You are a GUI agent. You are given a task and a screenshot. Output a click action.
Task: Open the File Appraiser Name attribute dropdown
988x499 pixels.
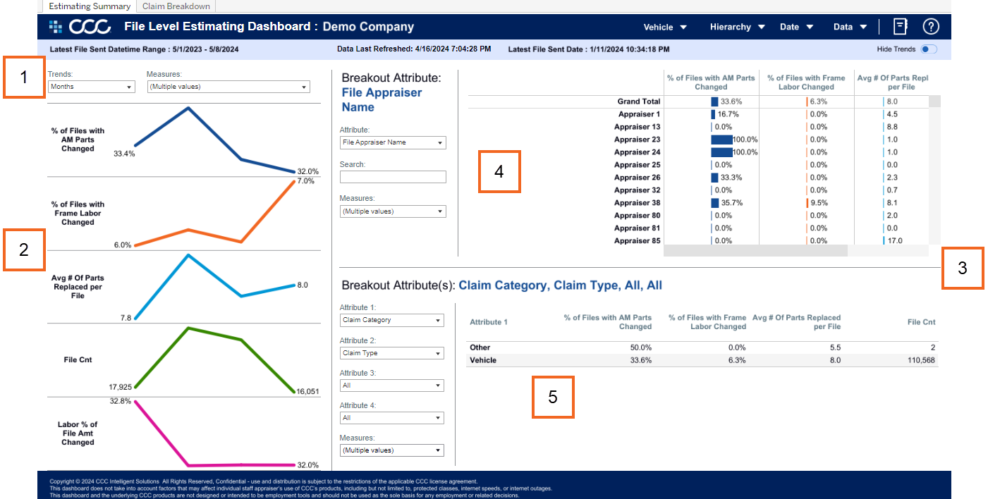(392, 142)
